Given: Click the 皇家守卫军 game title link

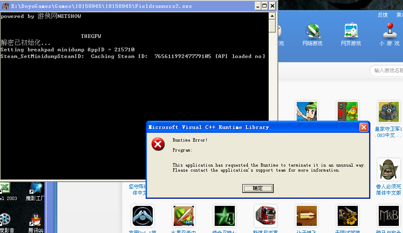Looking at the screenshot, I should click(388, 132).
